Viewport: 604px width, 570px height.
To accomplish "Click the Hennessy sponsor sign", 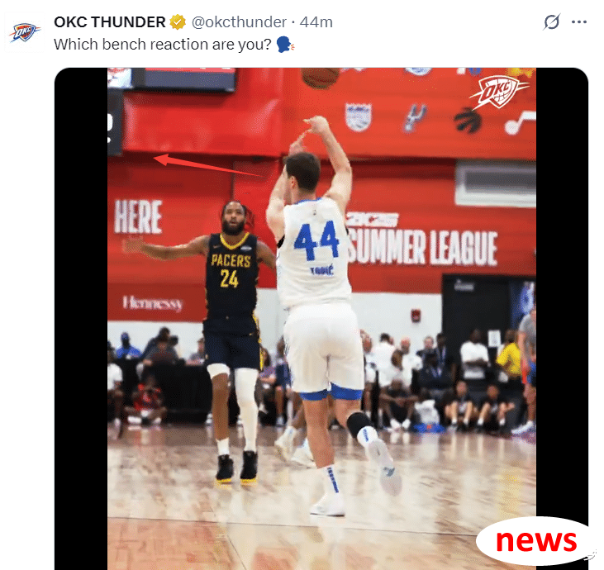I will tap(153, 303).
